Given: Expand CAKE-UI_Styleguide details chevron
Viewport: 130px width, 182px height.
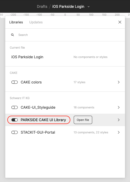Looking at the screenshot, I should coord(119,107).
